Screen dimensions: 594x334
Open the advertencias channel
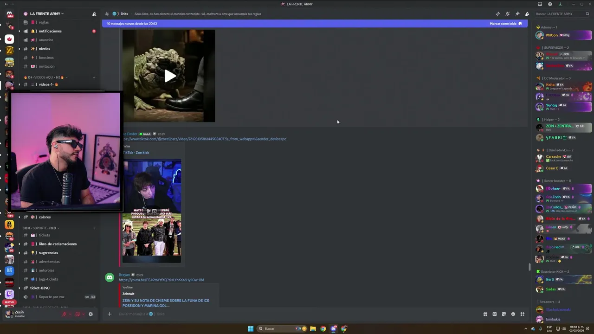pos(59,262)
